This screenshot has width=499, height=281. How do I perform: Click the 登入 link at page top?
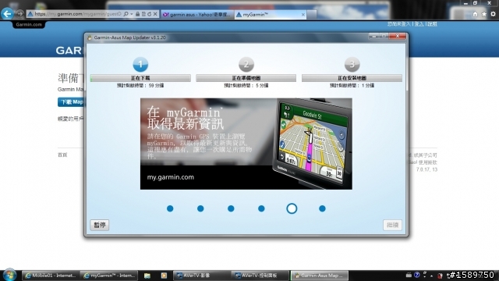point(419,24)
